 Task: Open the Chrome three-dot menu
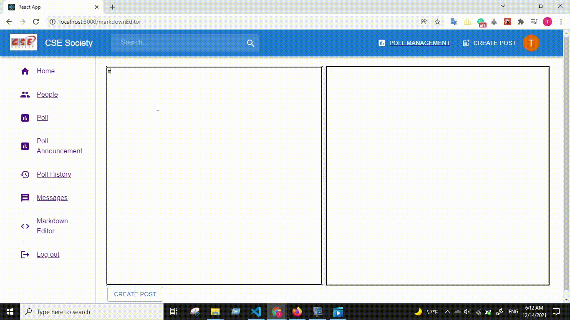(560, 21)
